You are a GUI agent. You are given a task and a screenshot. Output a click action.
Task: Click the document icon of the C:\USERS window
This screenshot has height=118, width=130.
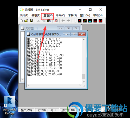pyautogui.click(x=29, y=34)
